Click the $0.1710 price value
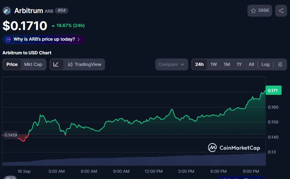This screenshot has height=179, width=290. (x=25, y=26)
